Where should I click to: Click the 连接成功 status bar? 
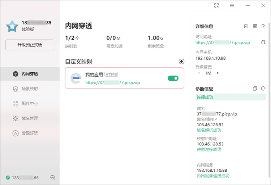(231, 97)
